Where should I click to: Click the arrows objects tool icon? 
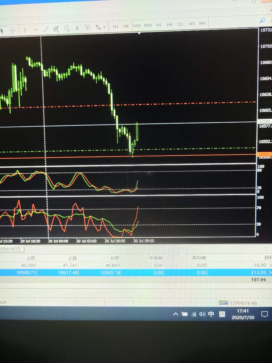pyautogui.click(x=98, y=27)
